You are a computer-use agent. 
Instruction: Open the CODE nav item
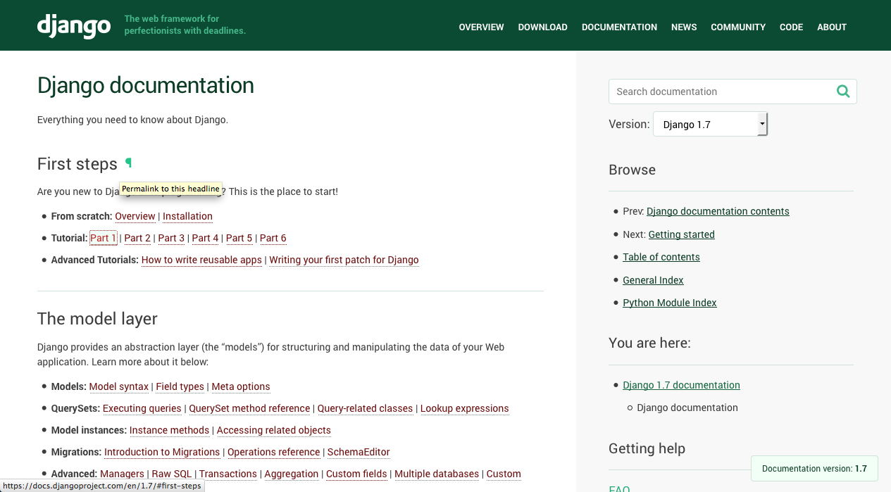pyautogui.click(x=791, y=27)
